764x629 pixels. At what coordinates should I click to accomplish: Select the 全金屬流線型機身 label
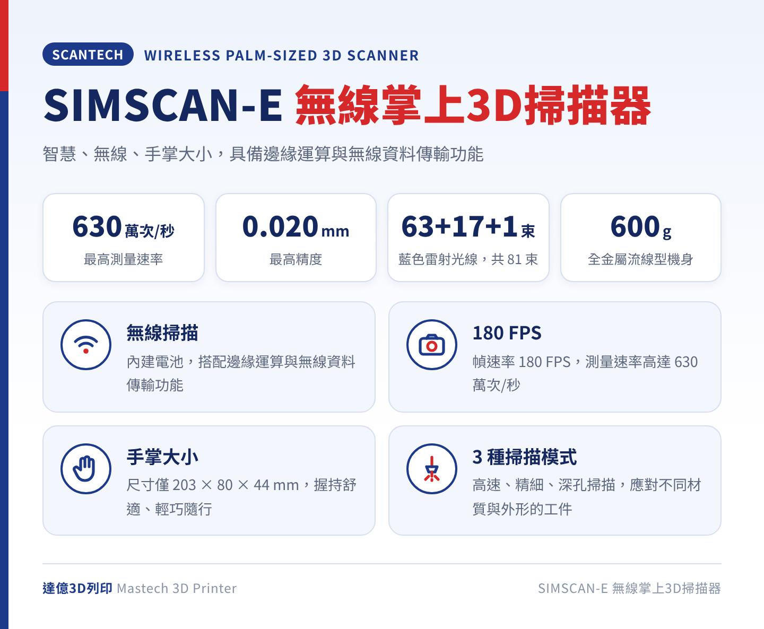(x=641, y=259)
